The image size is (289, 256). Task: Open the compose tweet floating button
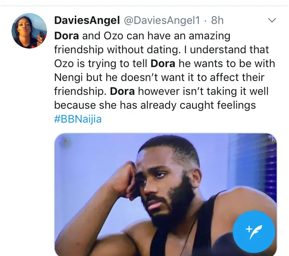[254, 232]
